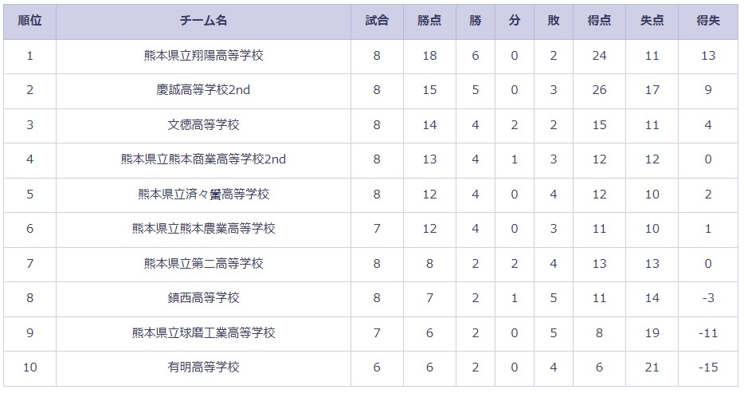Viewport: 744px width, 393px height.
Task: Select 熊本県立熊本農業高等学校 team name
Action: [204, 229]
